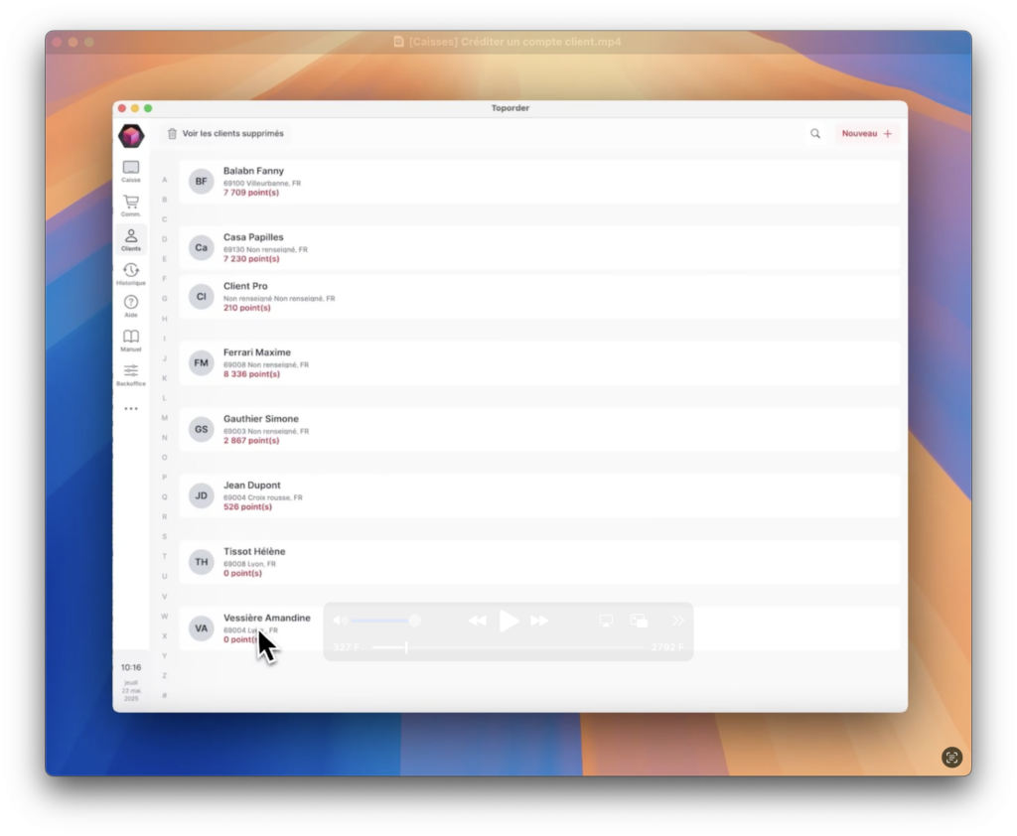This screenshot has width=1017, height=836.
Task: Click the search magnifier icon
Action: pyautogui.click(x=815, y=134)
